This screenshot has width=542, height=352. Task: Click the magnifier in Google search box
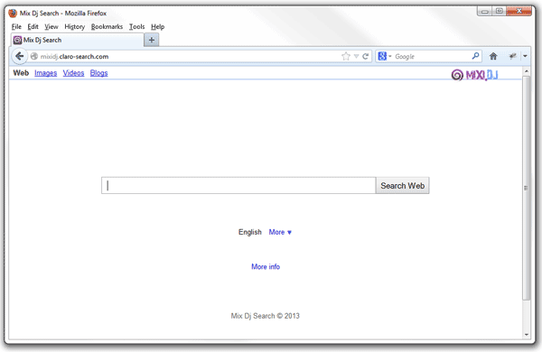coord(475,56)
